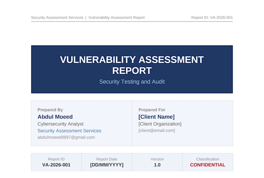Click the '[DD/MM/YYYY]' date placeholder
264x178 pixels.
[x=107, y=165]
